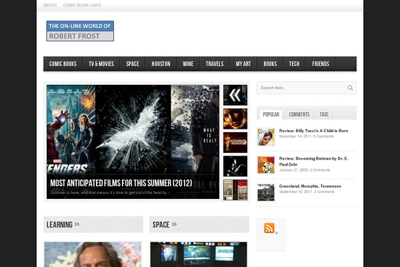Open the Comic Books menu
This screenshot has height=267, width=400.
point(63,64)
